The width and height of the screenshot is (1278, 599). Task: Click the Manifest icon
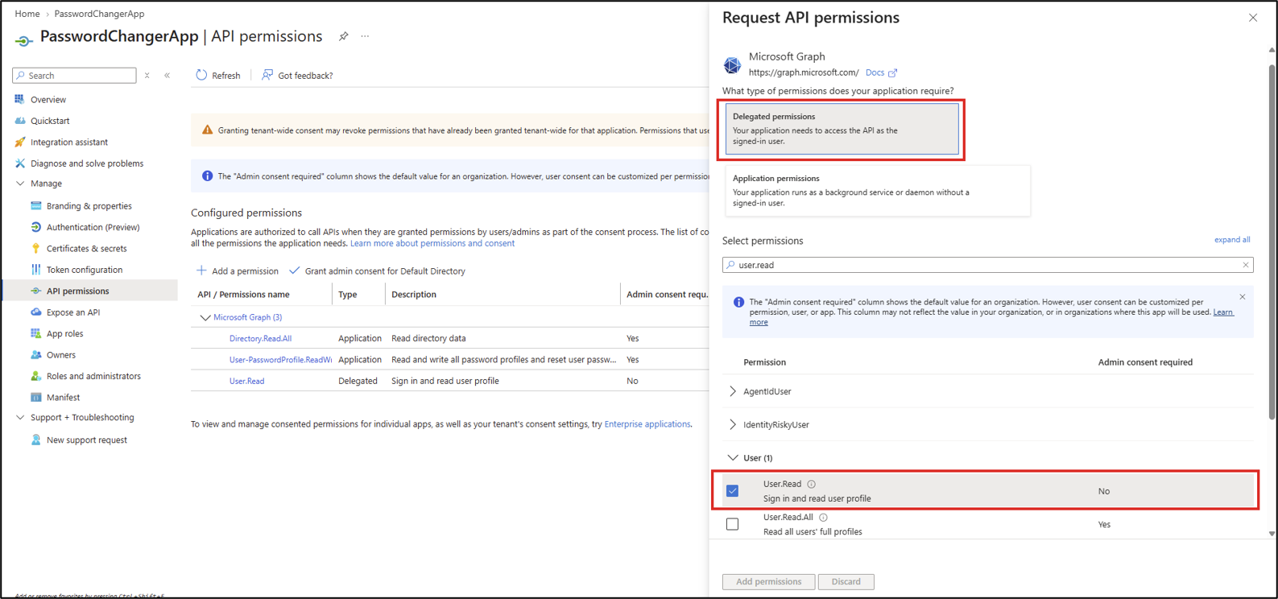tap(35, 397)
